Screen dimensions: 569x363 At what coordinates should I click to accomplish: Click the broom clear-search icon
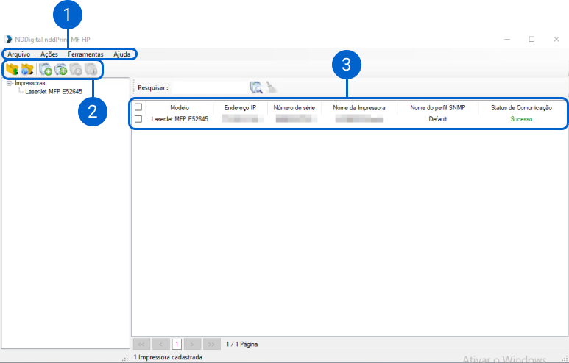tap(271, 87)
